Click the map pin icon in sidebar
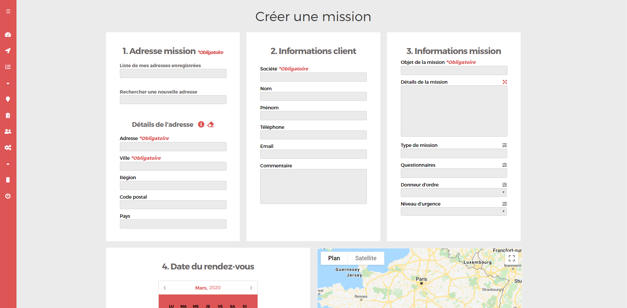The image size is (627, 308). coord(8,99)
